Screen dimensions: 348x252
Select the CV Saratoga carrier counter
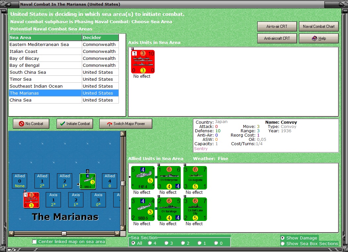click(169, 209)
